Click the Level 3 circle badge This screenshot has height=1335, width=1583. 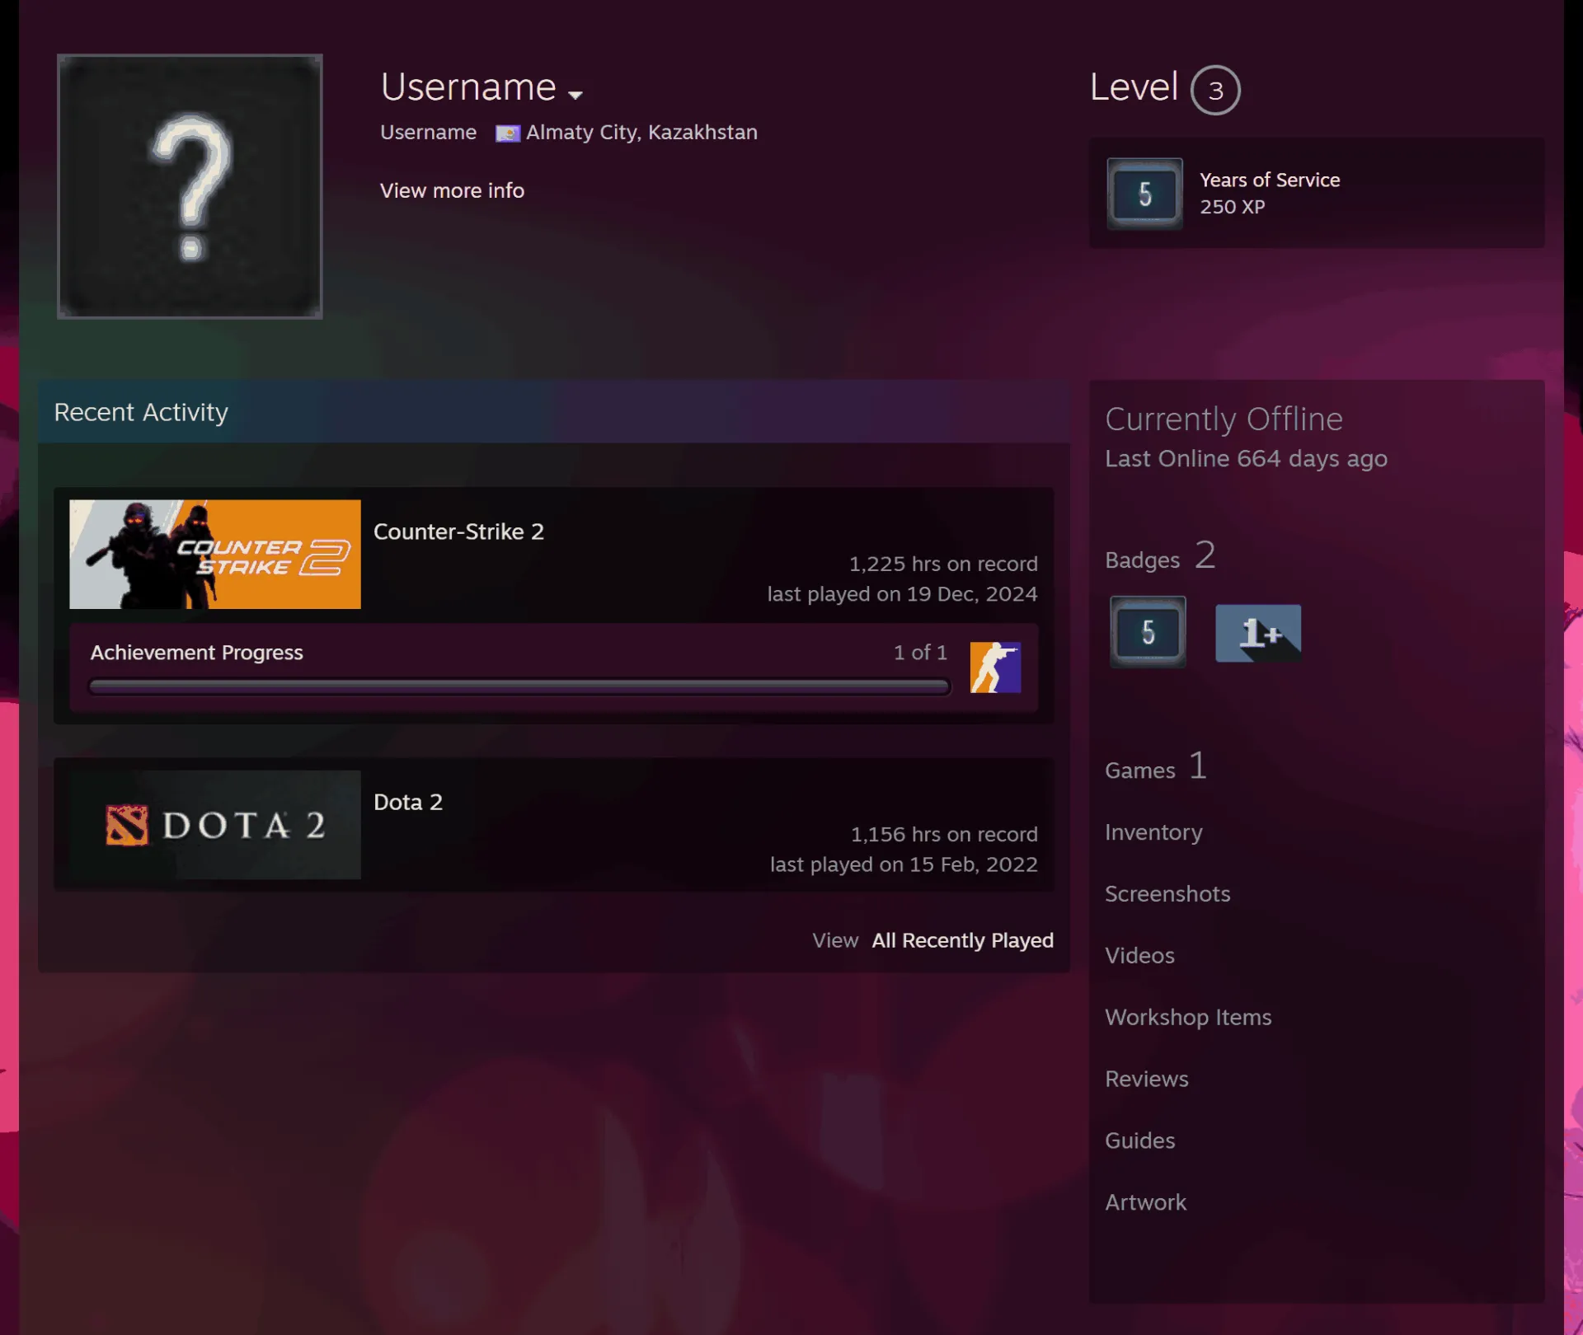click(x=1215, y=90)
